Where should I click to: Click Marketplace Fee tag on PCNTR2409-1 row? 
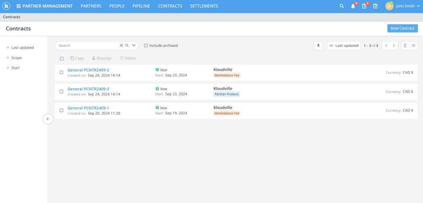pyautogui.click(x=227, y=114)
